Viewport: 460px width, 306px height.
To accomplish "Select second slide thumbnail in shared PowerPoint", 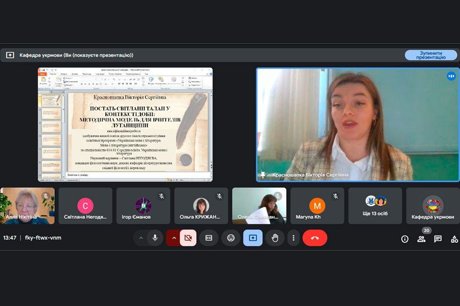I will (51, 114).
